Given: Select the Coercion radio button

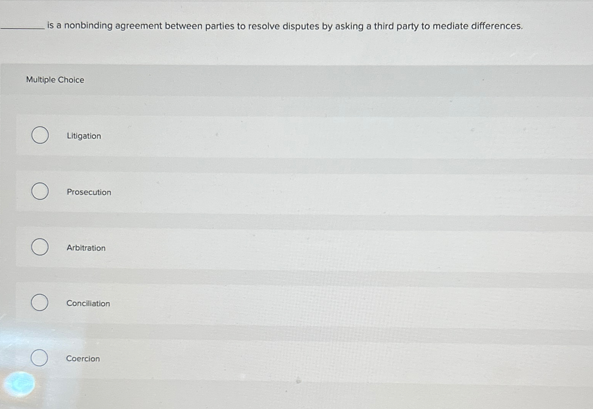Looking at the screenshot, I should coord(40,358).
